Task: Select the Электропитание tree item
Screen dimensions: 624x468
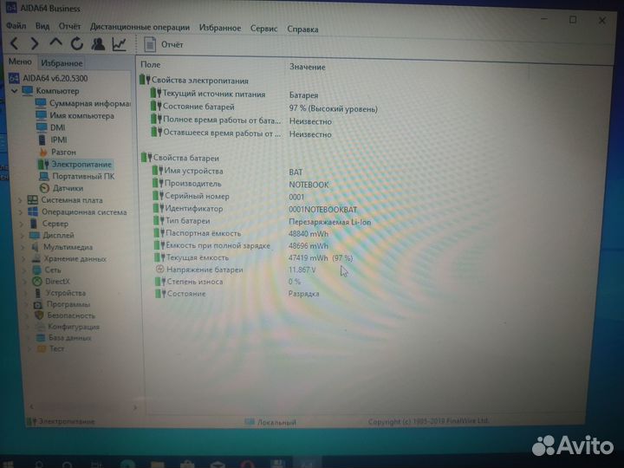Action: [75, 164]
